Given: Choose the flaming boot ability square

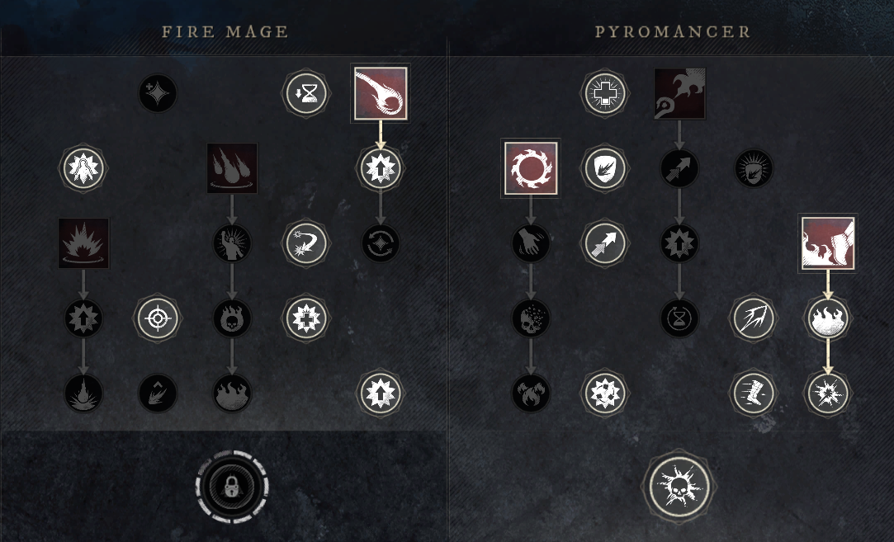Looking at the screenshot, I should point(828,243).
